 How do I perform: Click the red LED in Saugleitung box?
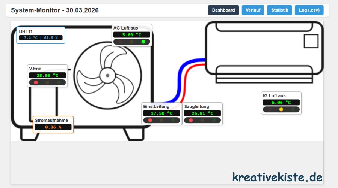(191, 120)
